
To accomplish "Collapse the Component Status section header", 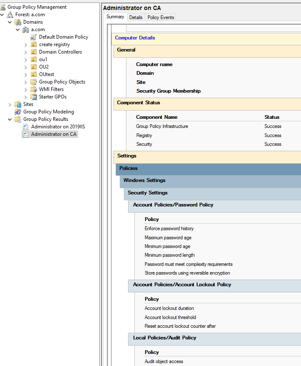I will tap(207, 104).
